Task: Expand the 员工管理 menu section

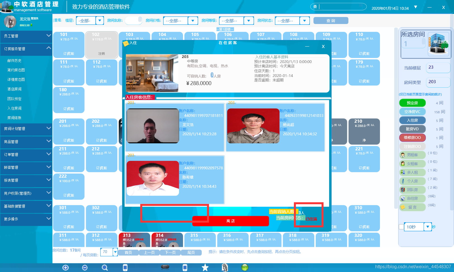Action: point(26,36)
